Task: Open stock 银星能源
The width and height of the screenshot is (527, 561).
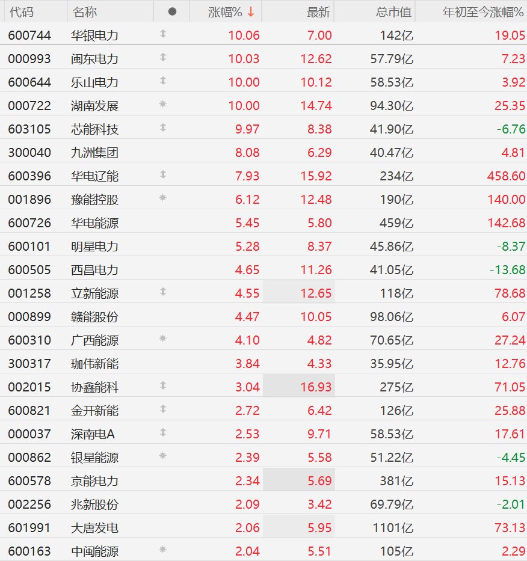Action: coord(94,458)
